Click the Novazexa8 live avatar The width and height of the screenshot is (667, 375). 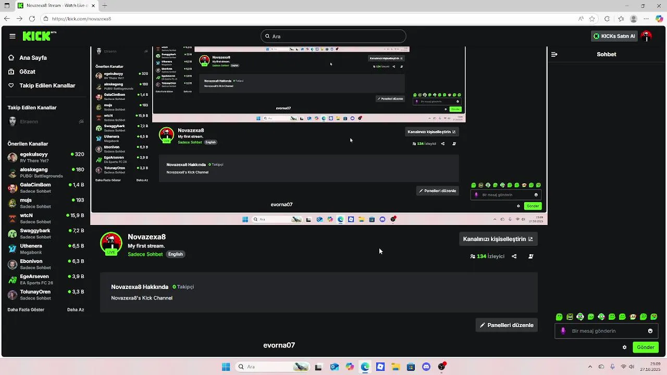[x=111, y=243]
